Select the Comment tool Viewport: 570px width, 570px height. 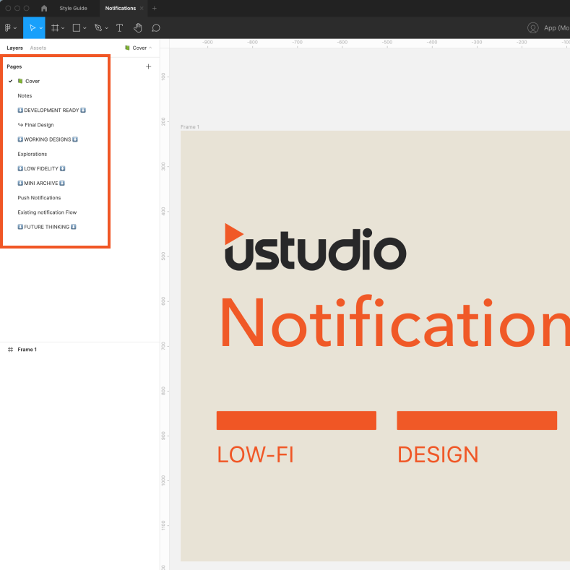(x=156, y=27)
